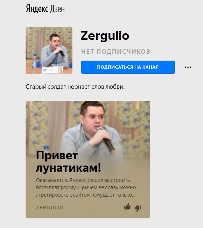
Task: Click the small blue icon above post title
Action: (x=46, y=148)
